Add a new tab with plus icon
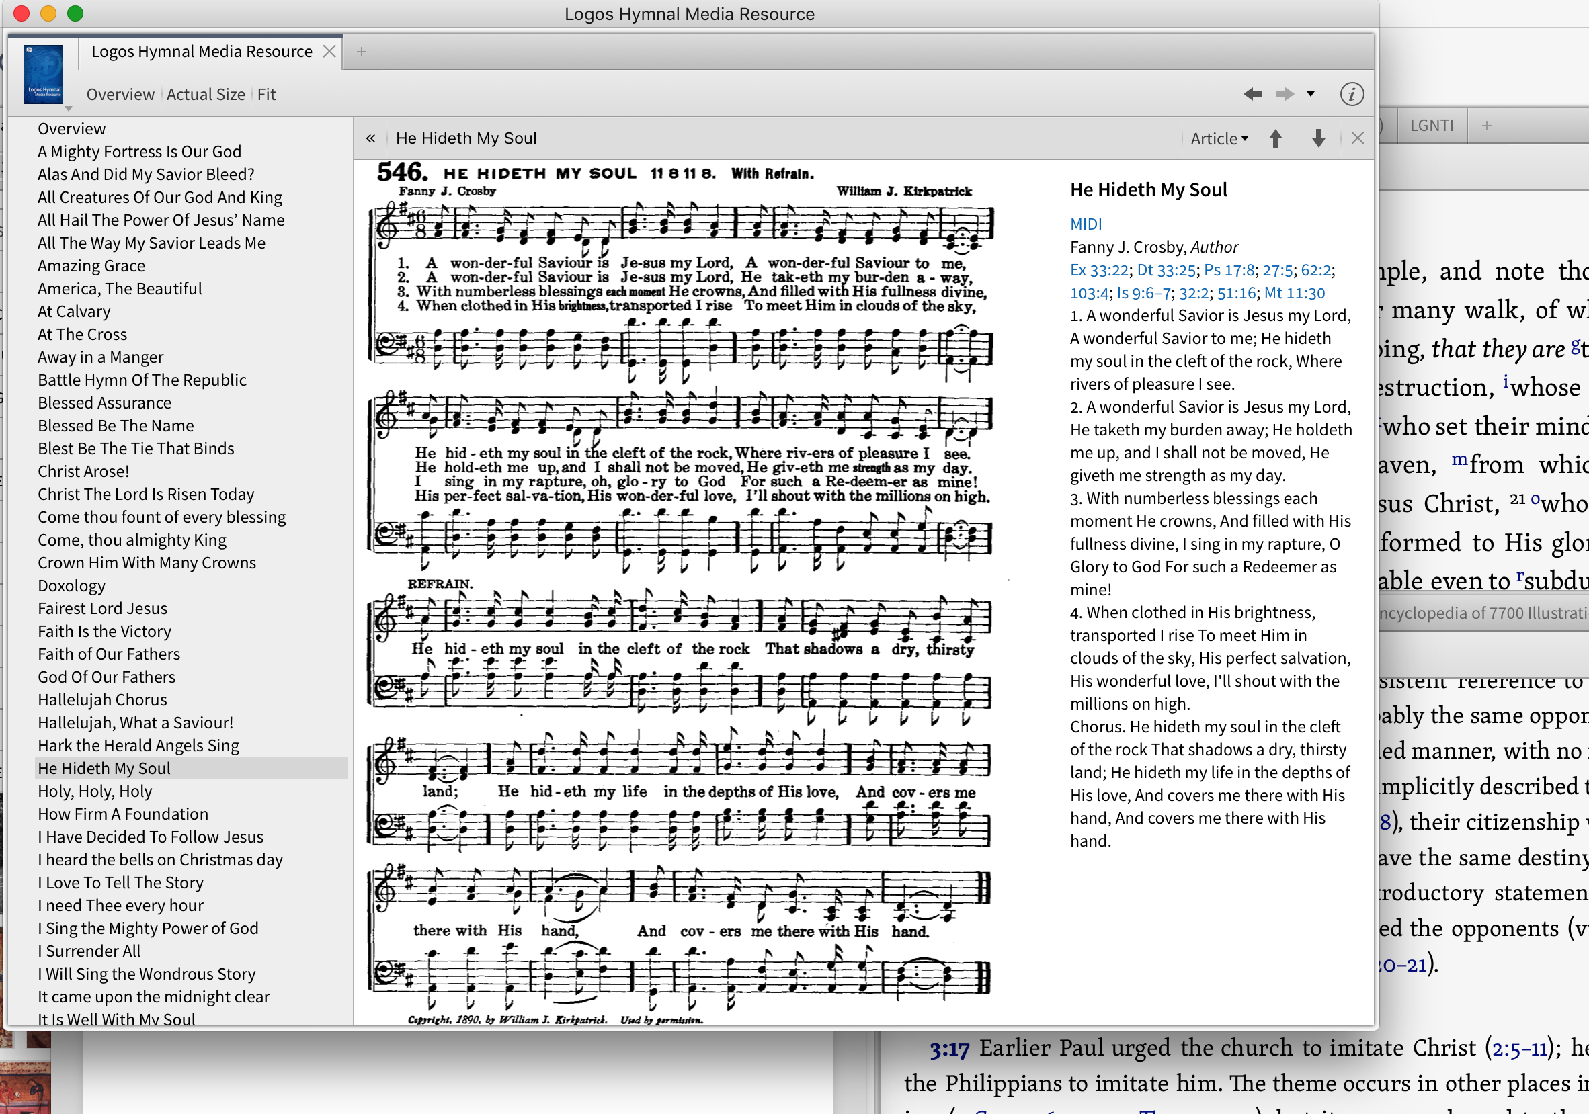Viewport: 1589px width, 1114px height. (x=361, y=52)
